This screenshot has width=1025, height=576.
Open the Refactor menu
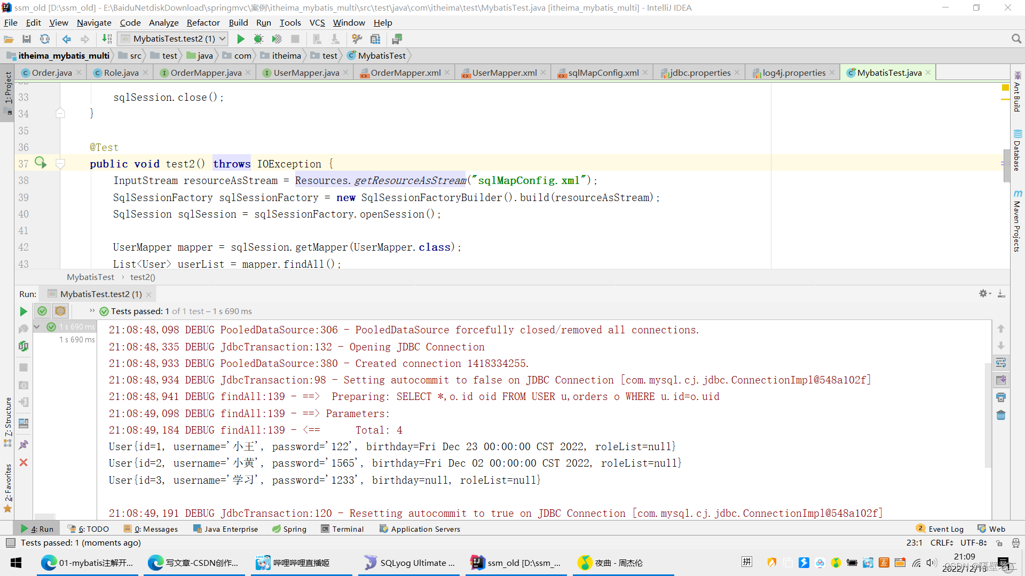pos(203,22)
